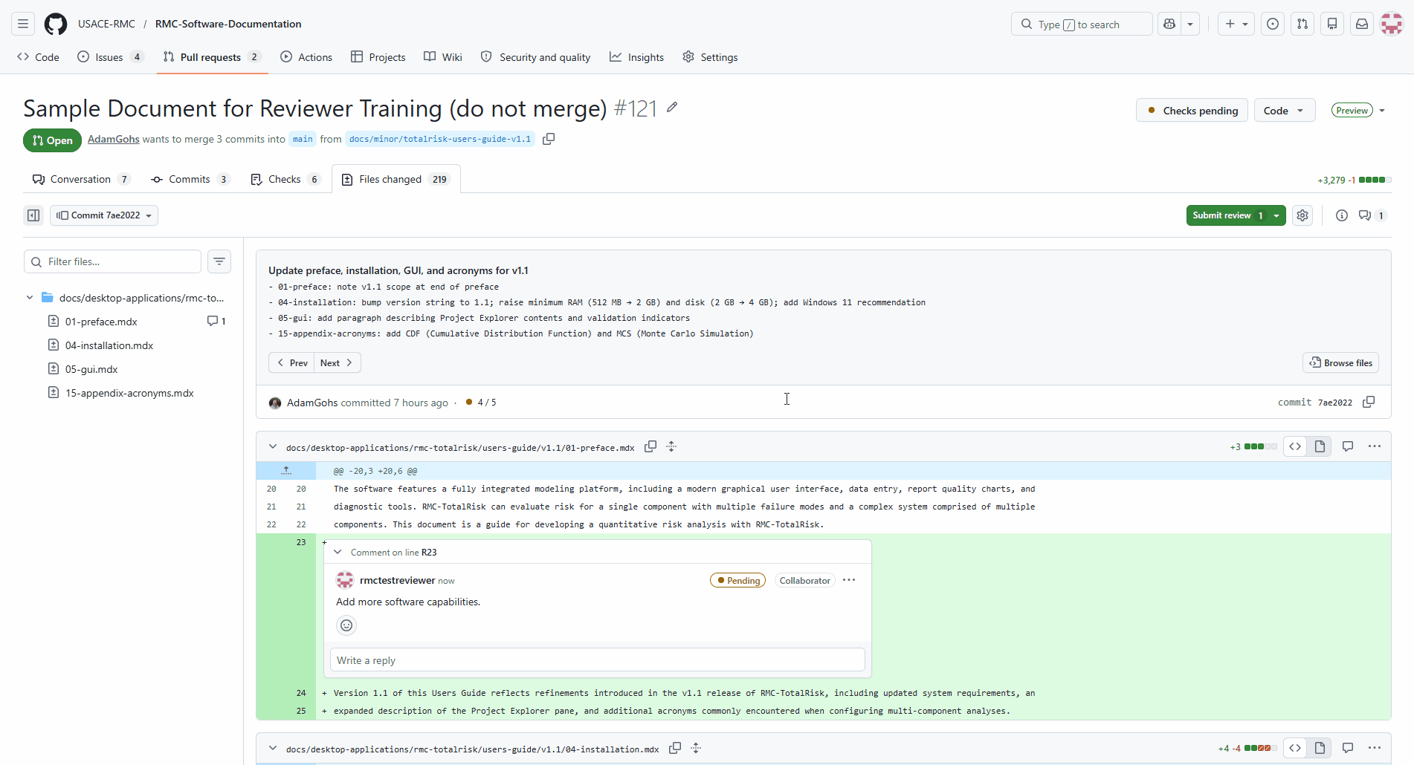Expand all lines in 01-preface.mdx
The width and height of the screenshot is (1414, 765).
coord(671,446)
